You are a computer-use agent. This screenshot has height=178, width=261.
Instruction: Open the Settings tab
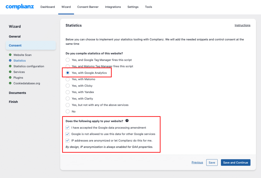133,7
